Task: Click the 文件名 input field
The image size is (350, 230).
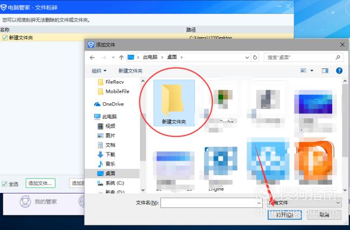Action: (x=211, y=203)
